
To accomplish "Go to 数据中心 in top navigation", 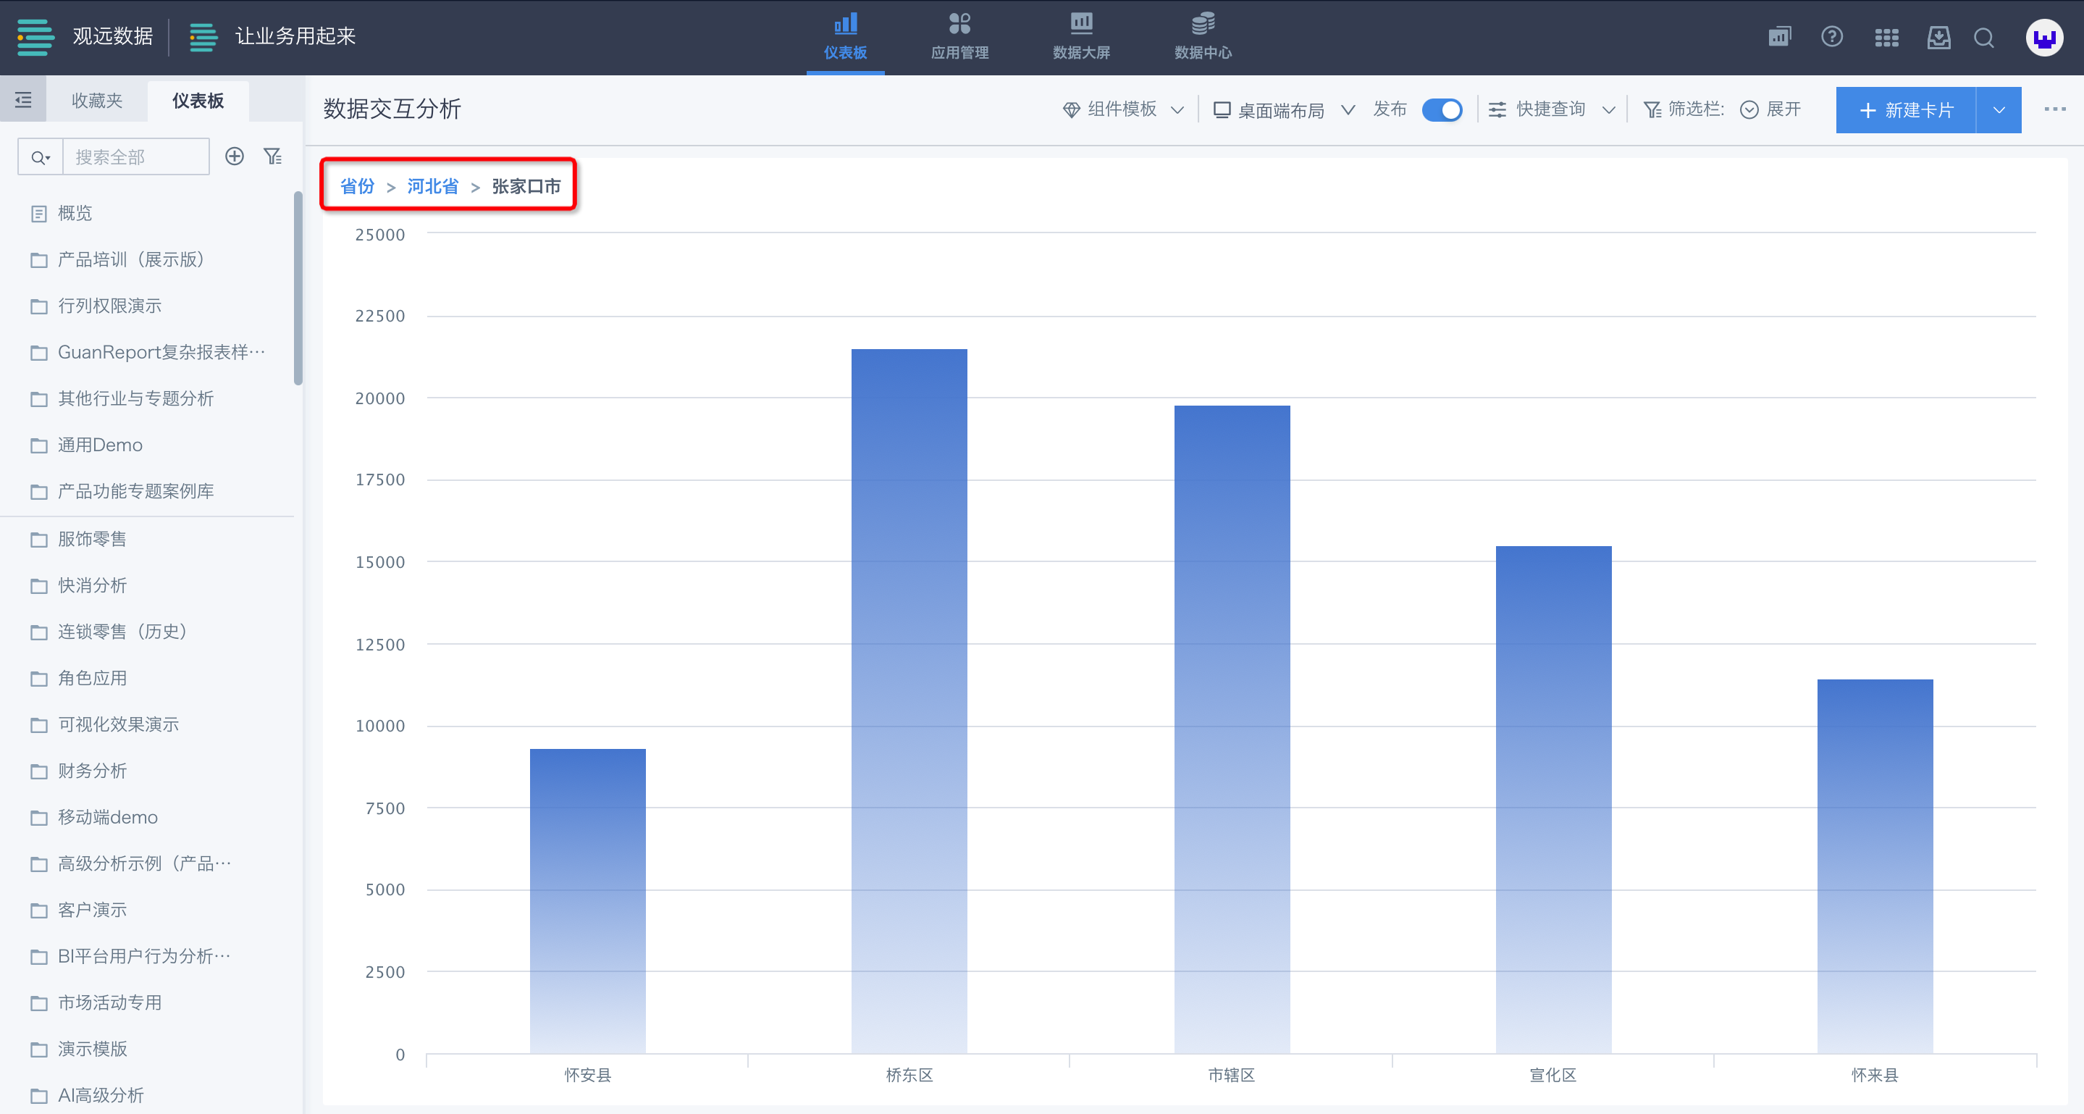I will [x=1203, y=37].
